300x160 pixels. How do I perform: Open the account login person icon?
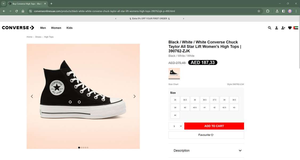point(276,28)
